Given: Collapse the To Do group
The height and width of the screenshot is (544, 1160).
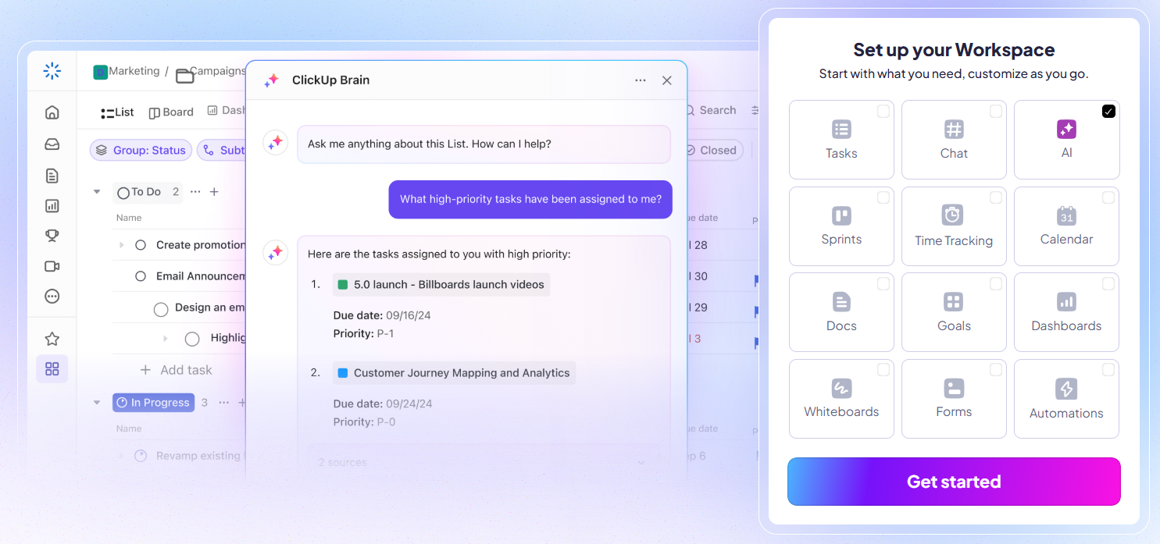Looking at the screenshot, I should click(97, 192).
